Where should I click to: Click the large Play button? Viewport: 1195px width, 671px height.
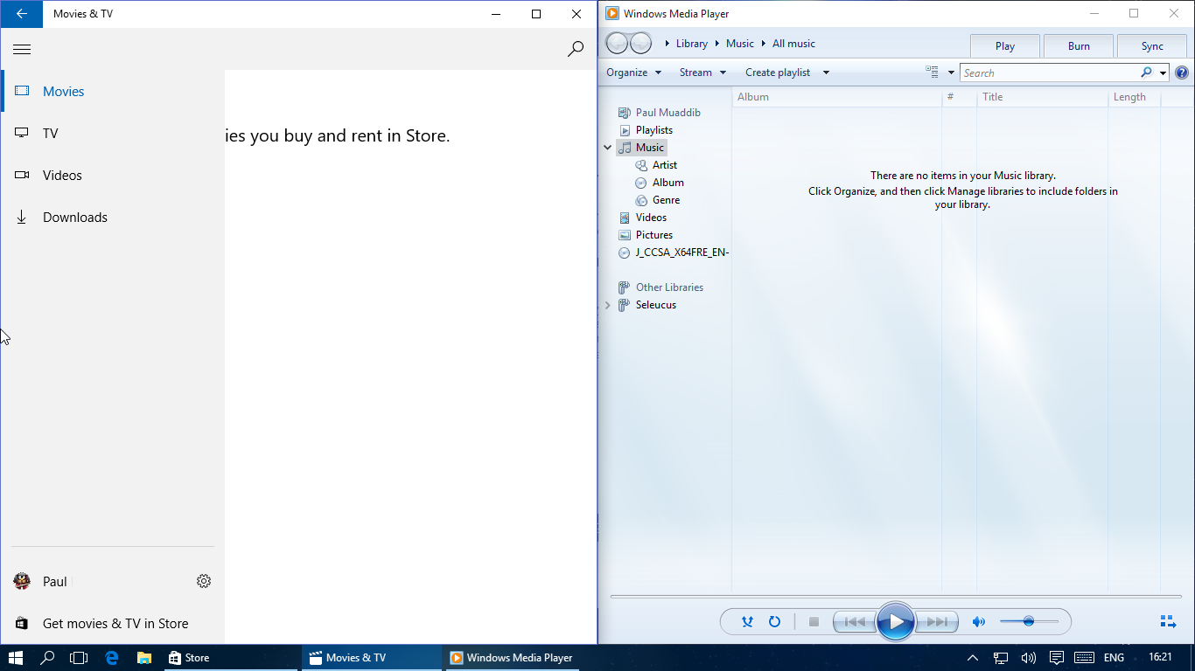click(895, 622)
